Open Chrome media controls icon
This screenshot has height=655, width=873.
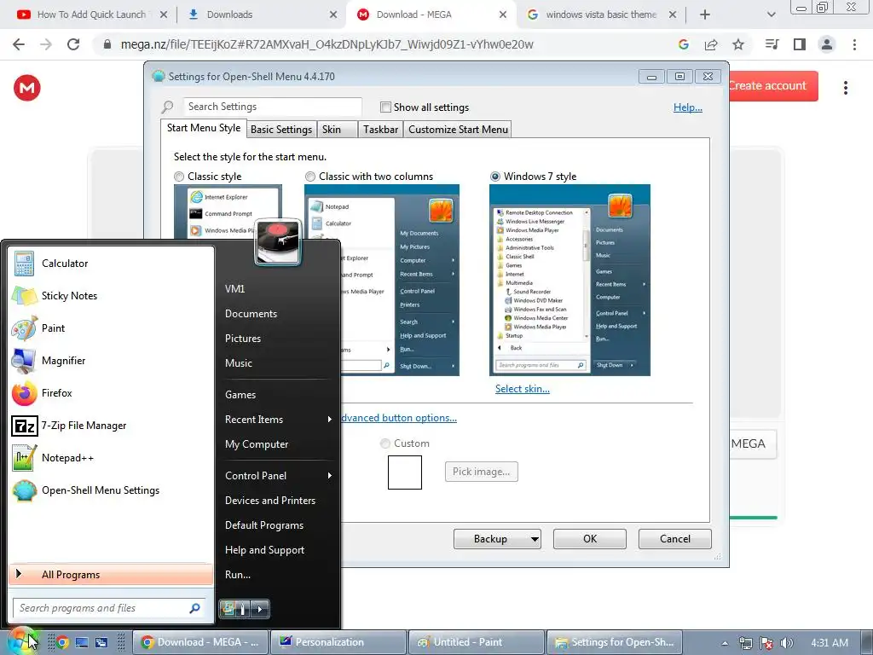[x=772, y=44]
